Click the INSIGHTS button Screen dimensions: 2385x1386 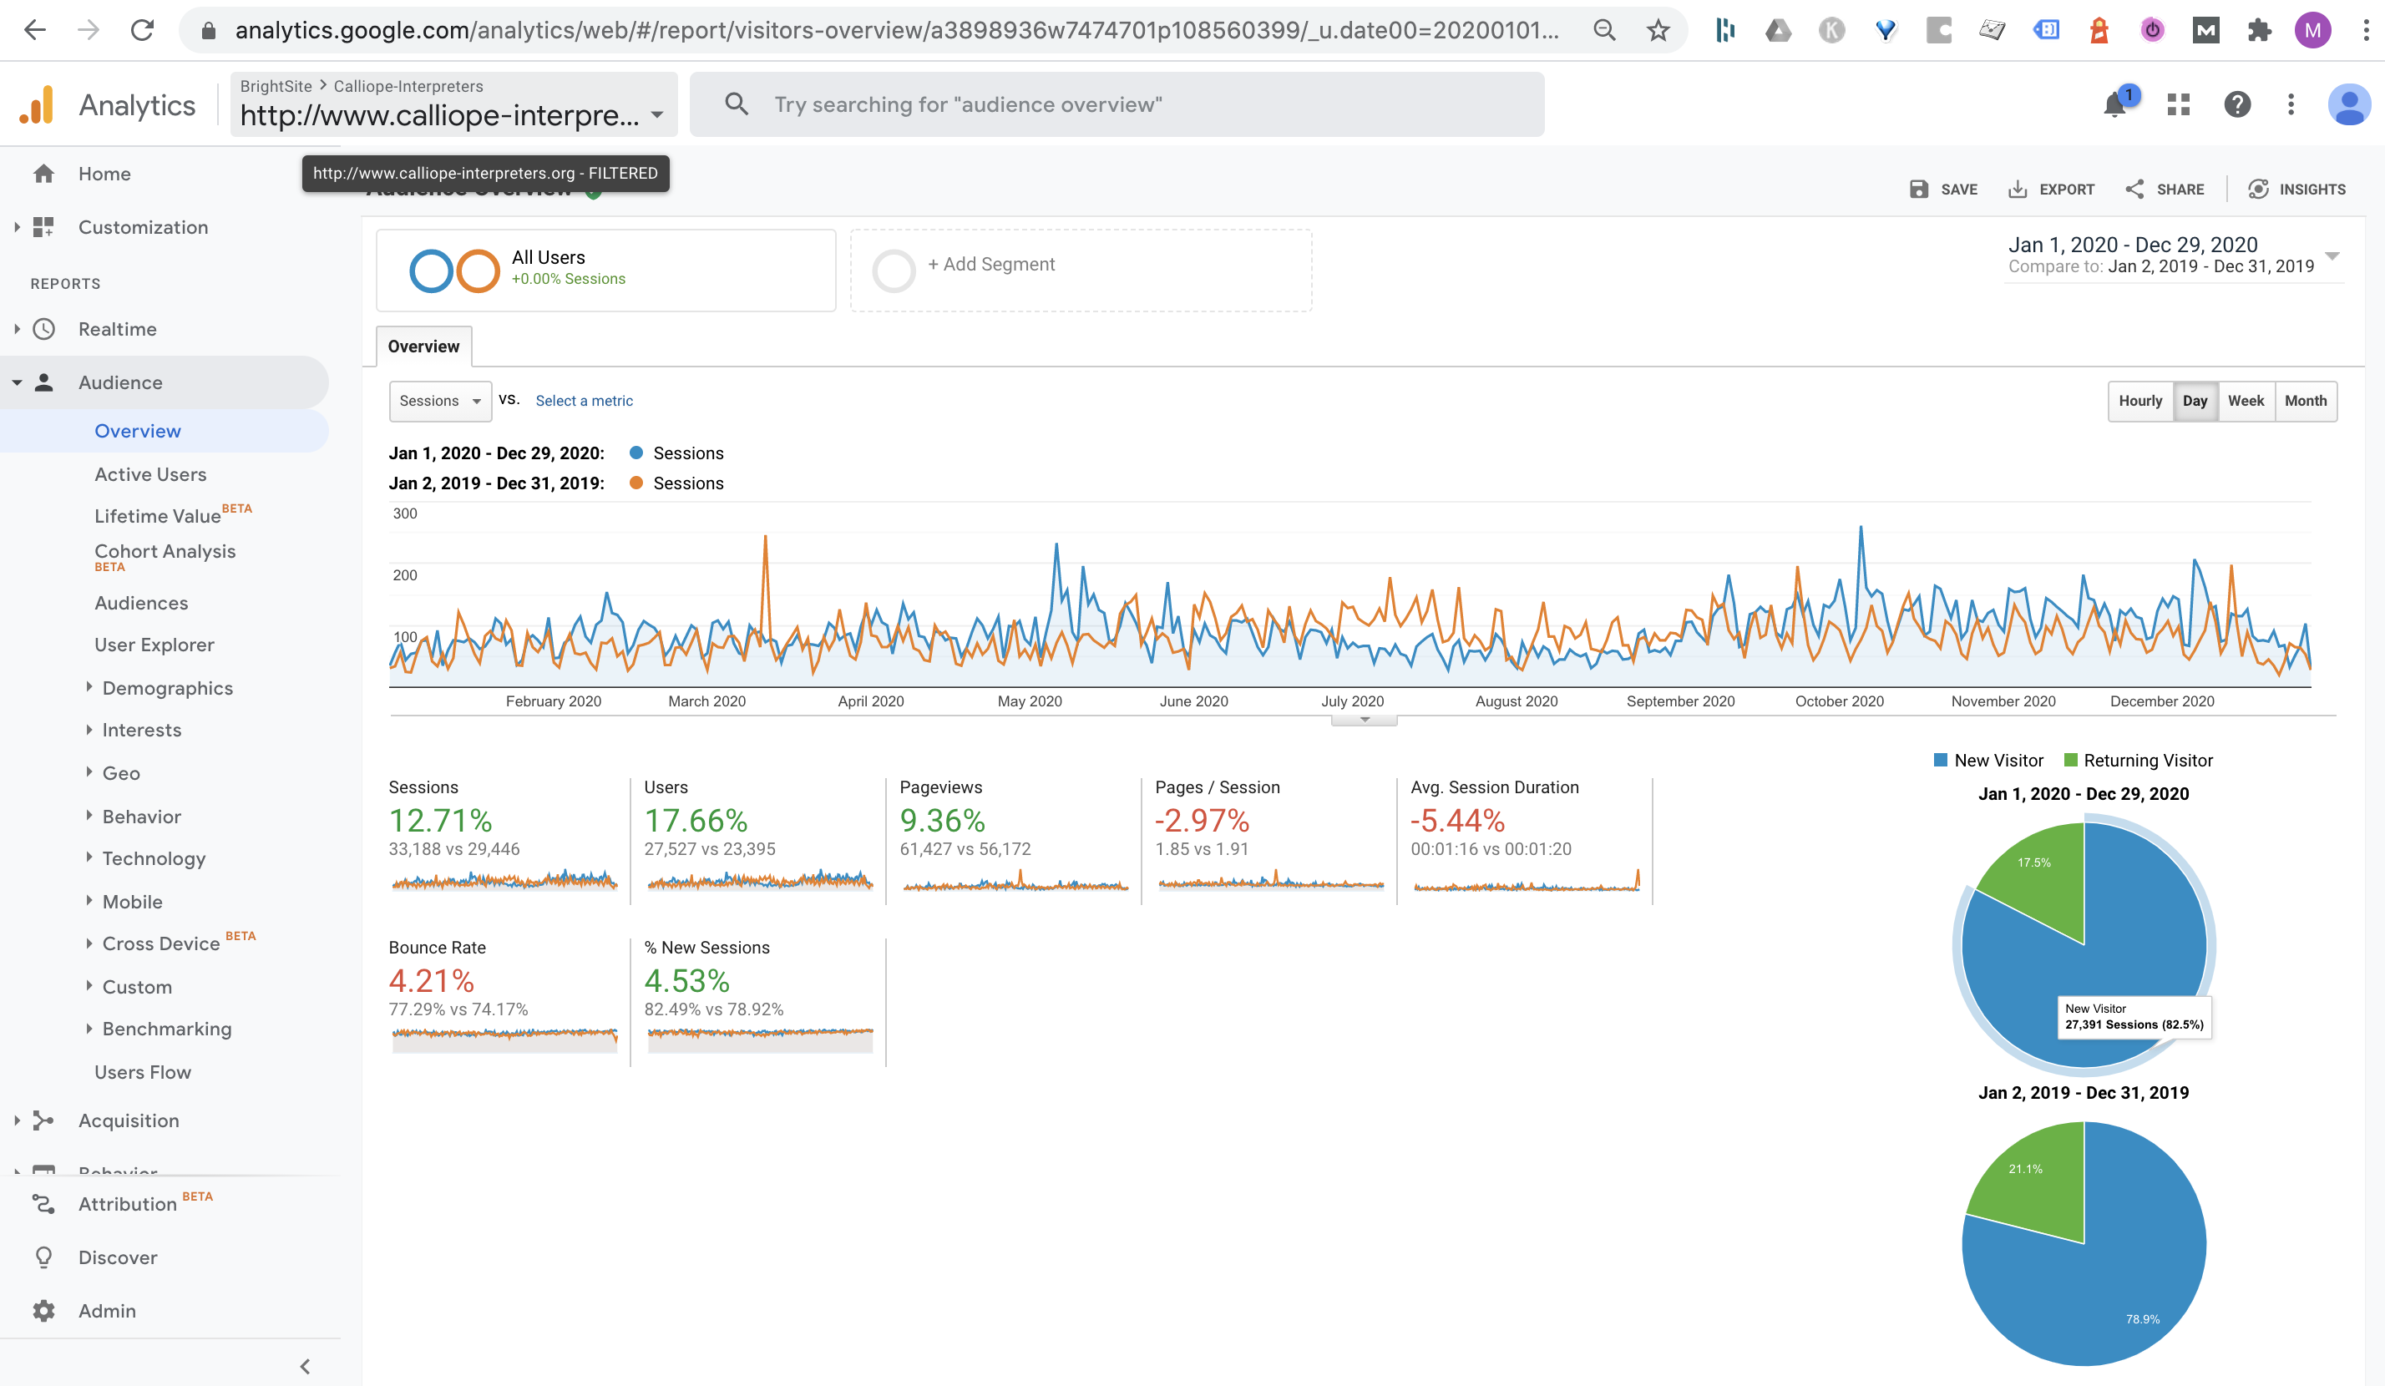2298,188
